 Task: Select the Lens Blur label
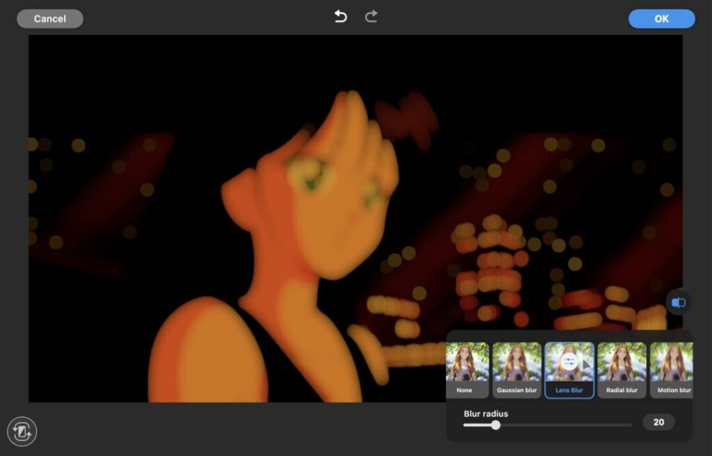pyautogui.click(x=569, y=390)
